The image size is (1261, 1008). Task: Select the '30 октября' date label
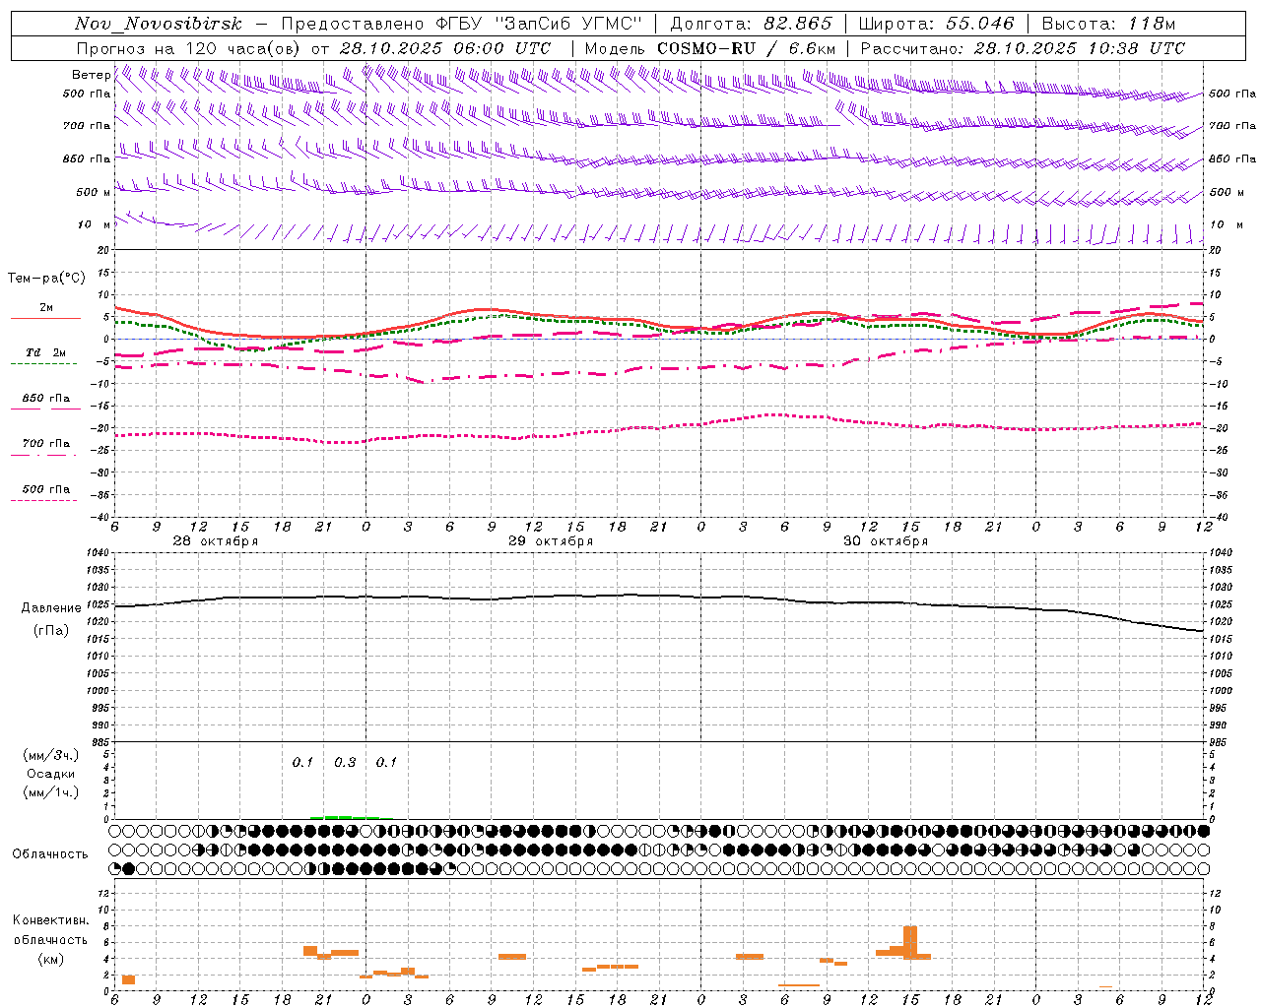[x=886, y=541]
